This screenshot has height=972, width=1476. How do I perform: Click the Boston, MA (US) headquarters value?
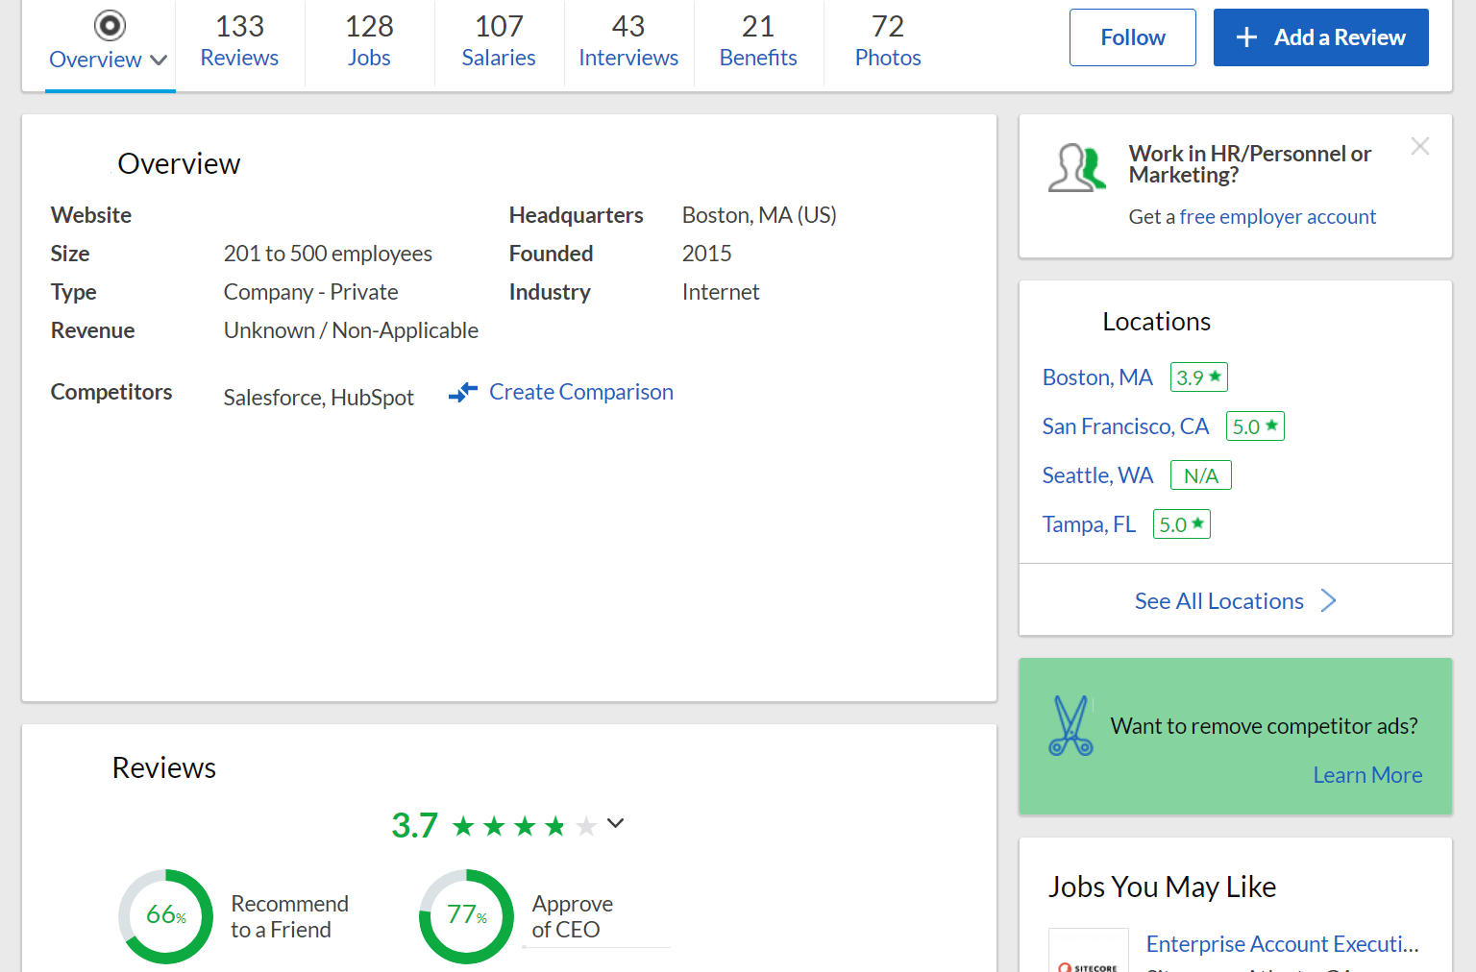(759, 215)
